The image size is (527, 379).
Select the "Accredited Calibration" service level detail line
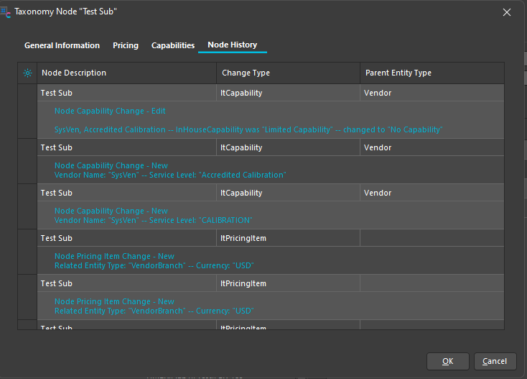(x=169, y=175)
